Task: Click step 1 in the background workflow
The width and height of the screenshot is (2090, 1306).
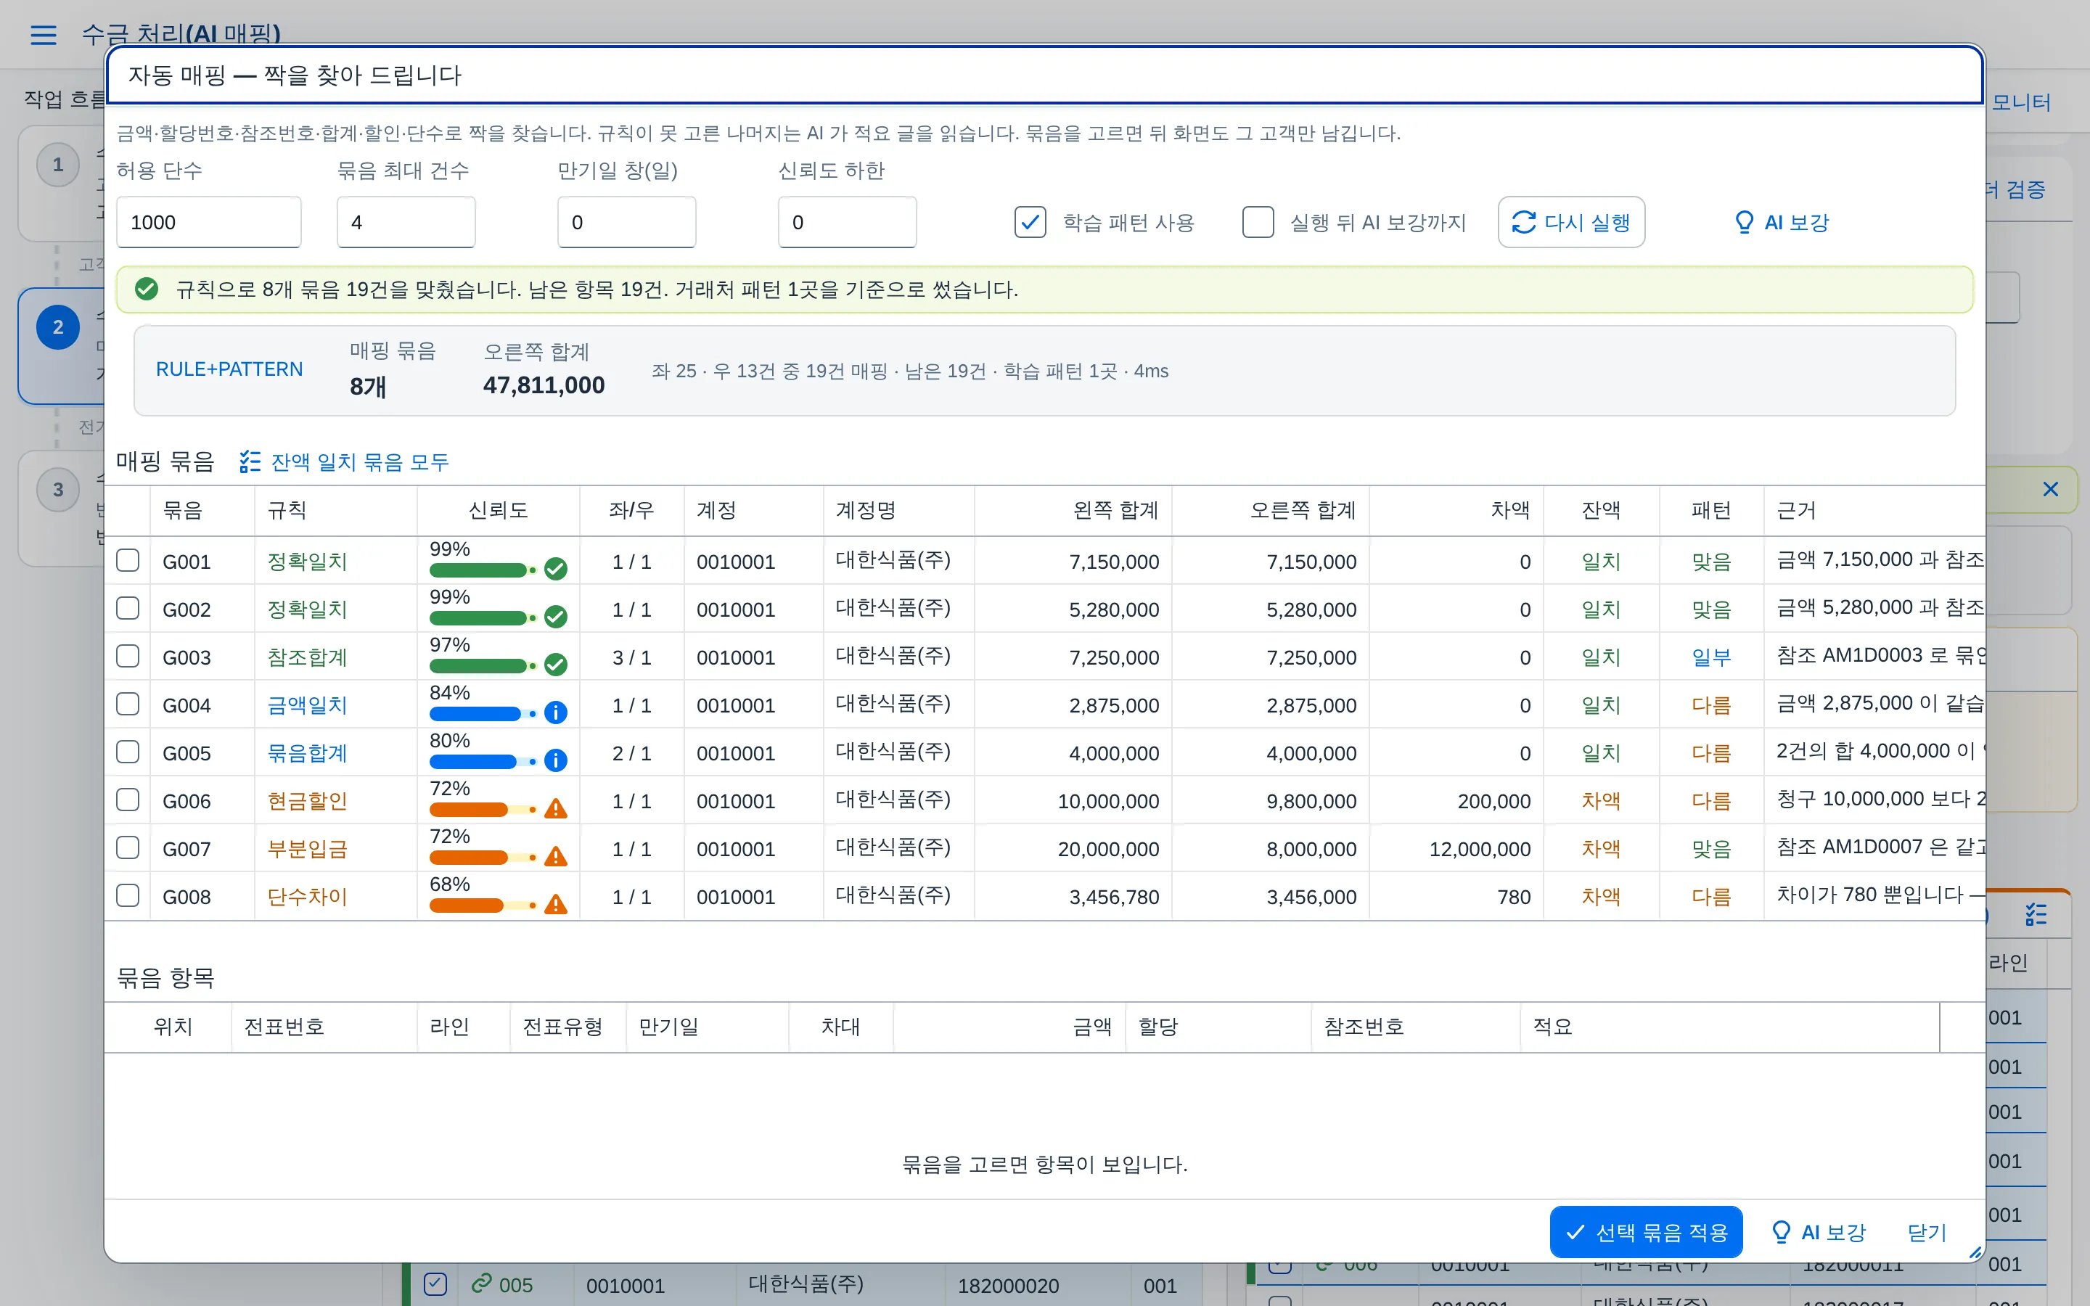Action: tap(58, 164)
